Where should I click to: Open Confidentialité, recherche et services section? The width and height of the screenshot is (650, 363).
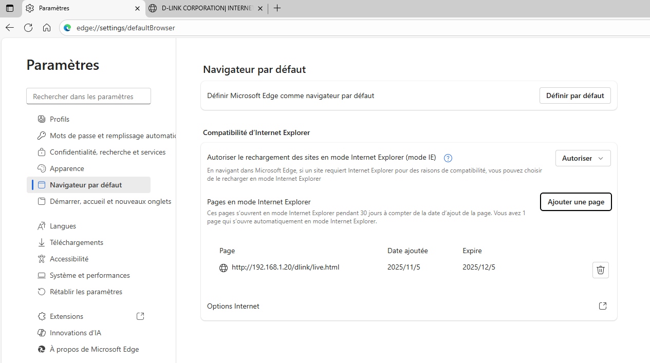tap(107, 152)
